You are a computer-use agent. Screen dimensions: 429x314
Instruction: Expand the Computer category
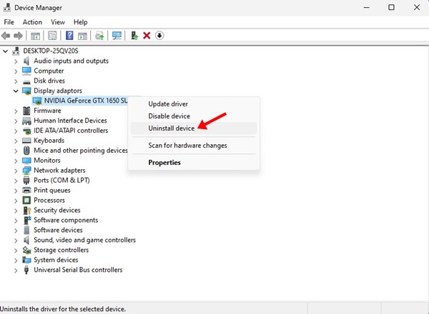[16, 71]
